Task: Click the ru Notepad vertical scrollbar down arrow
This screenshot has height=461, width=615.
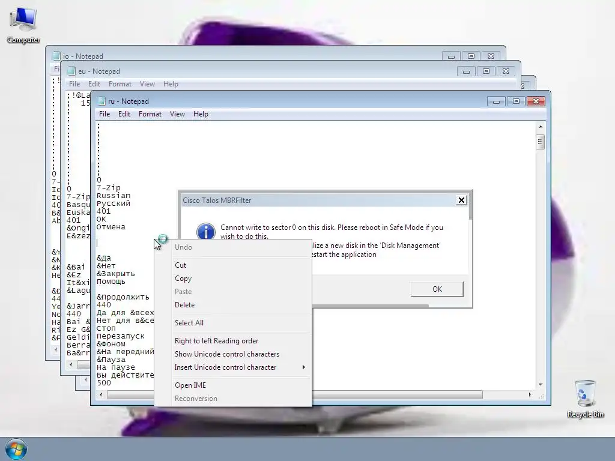Action: [540, 385]
